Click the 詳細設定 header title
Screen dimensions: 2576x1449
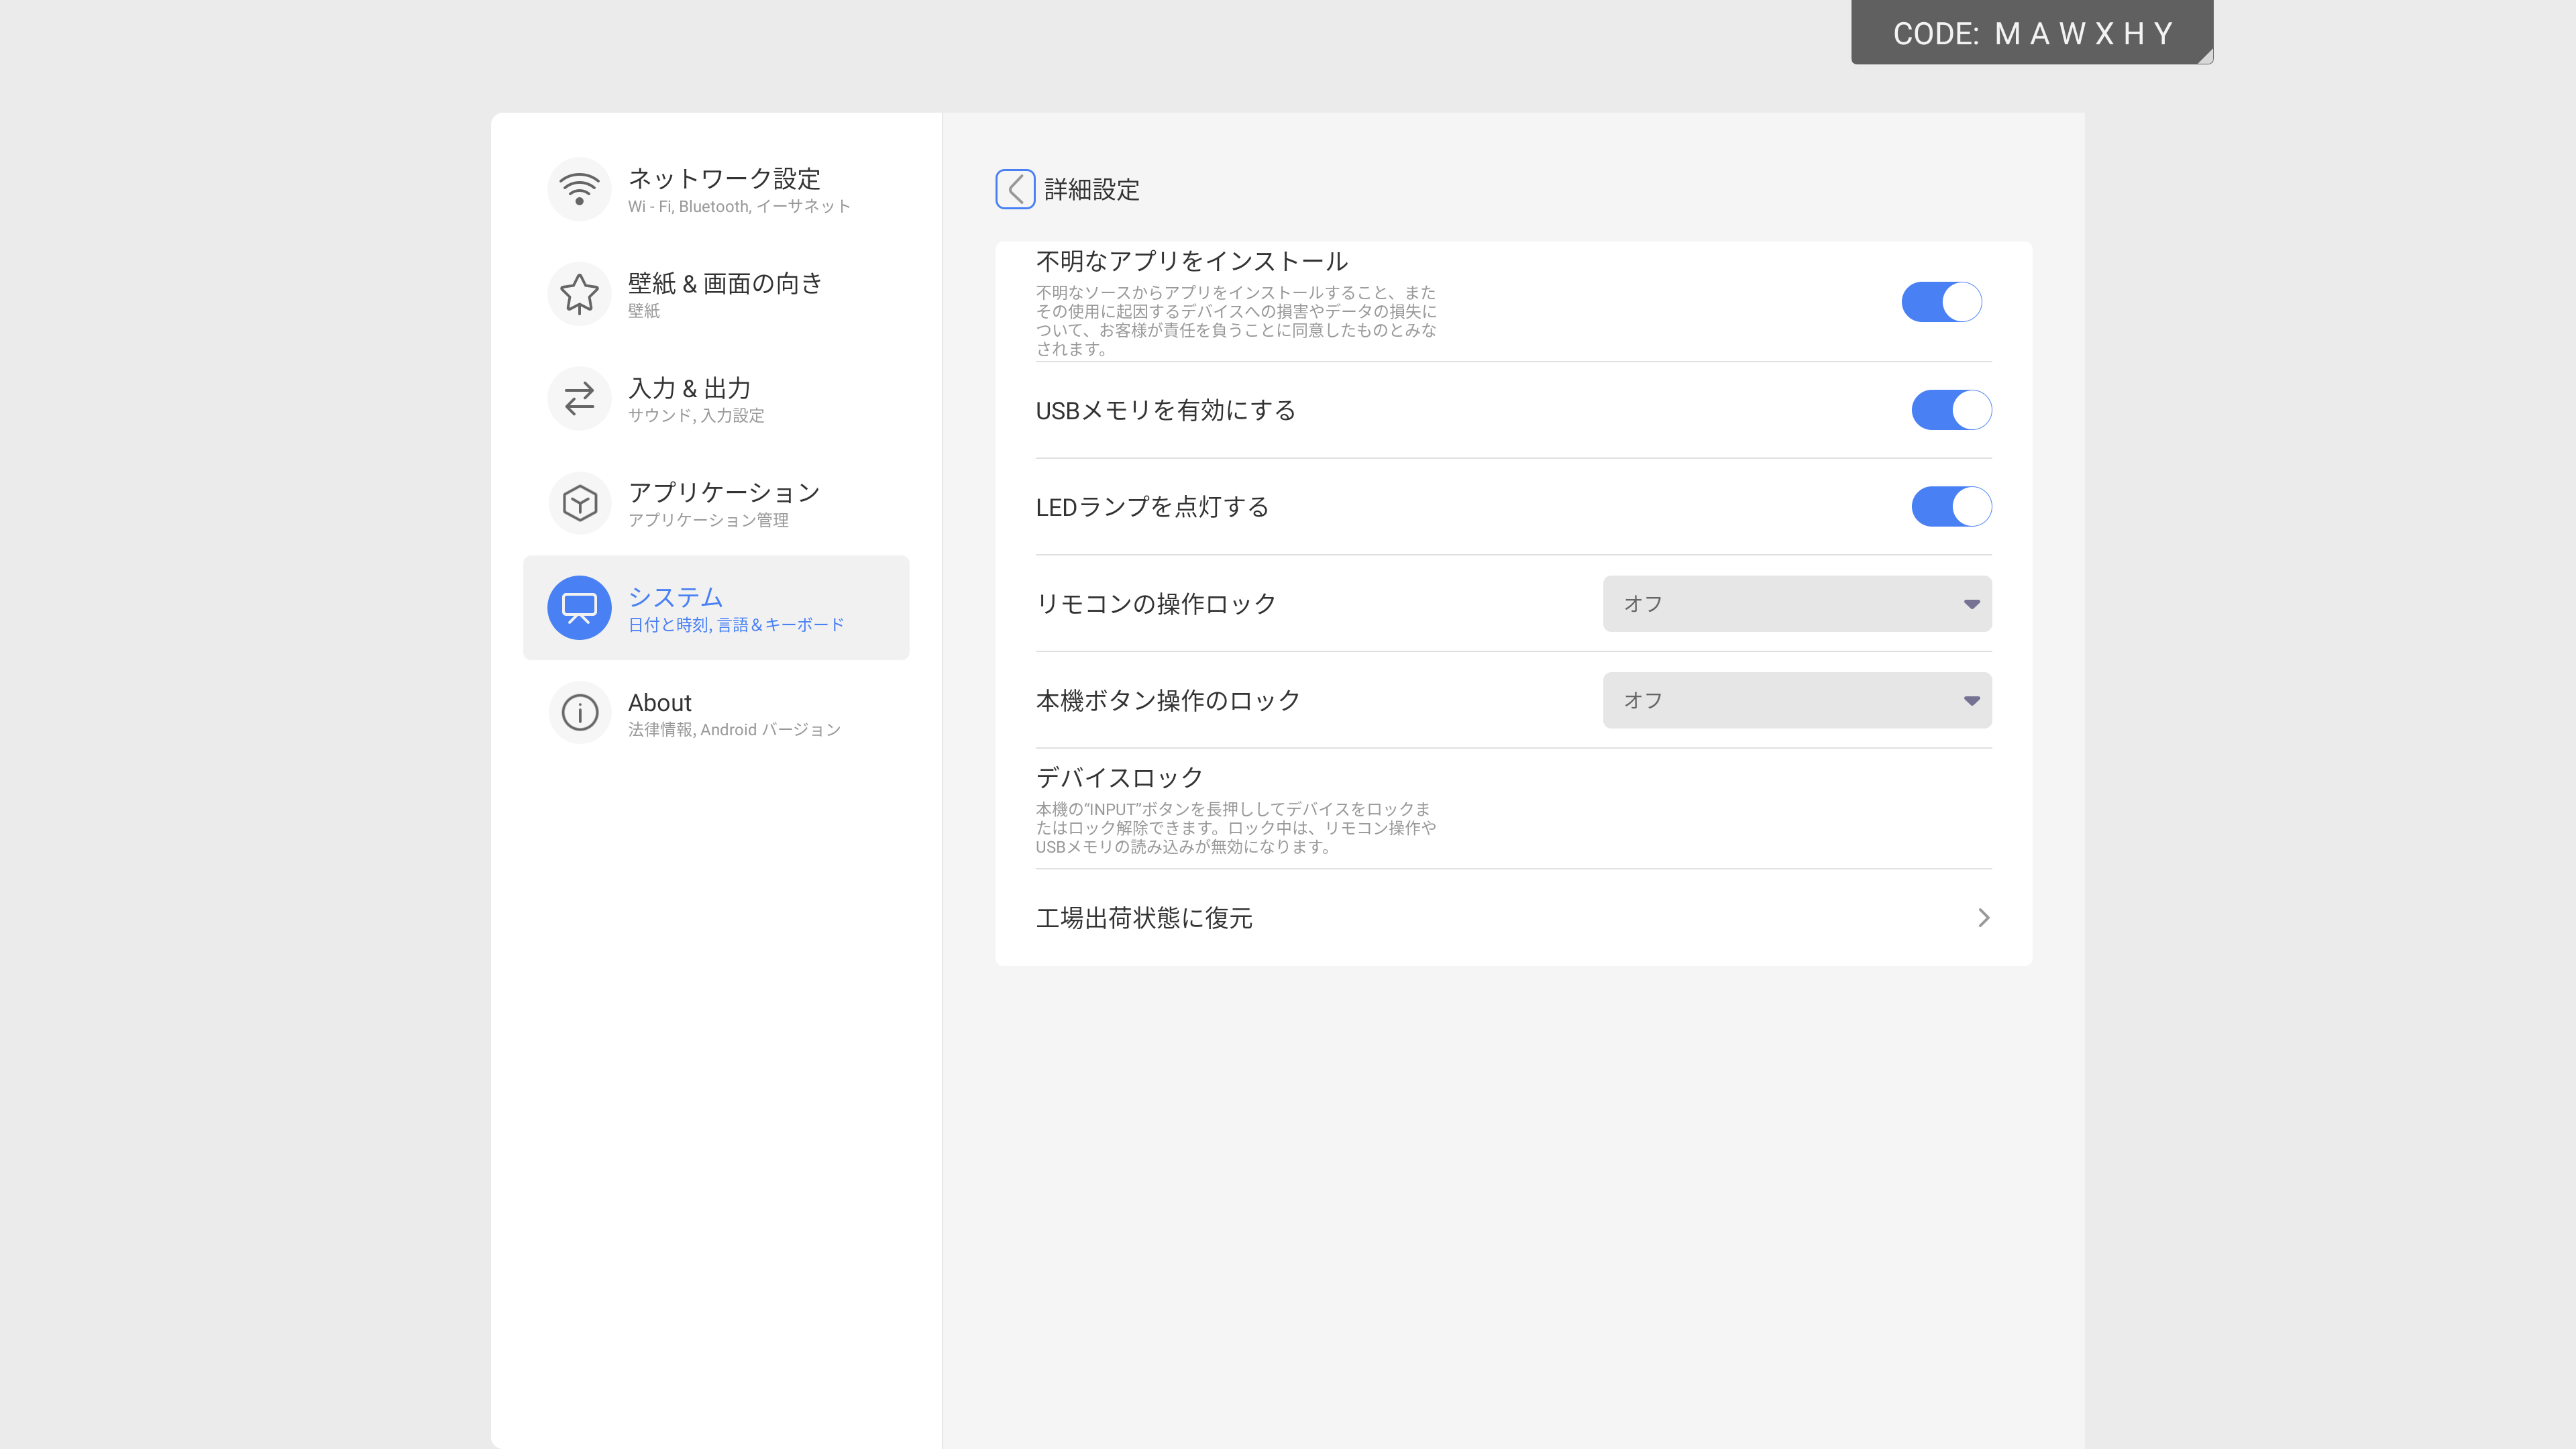pos(1091,190)
